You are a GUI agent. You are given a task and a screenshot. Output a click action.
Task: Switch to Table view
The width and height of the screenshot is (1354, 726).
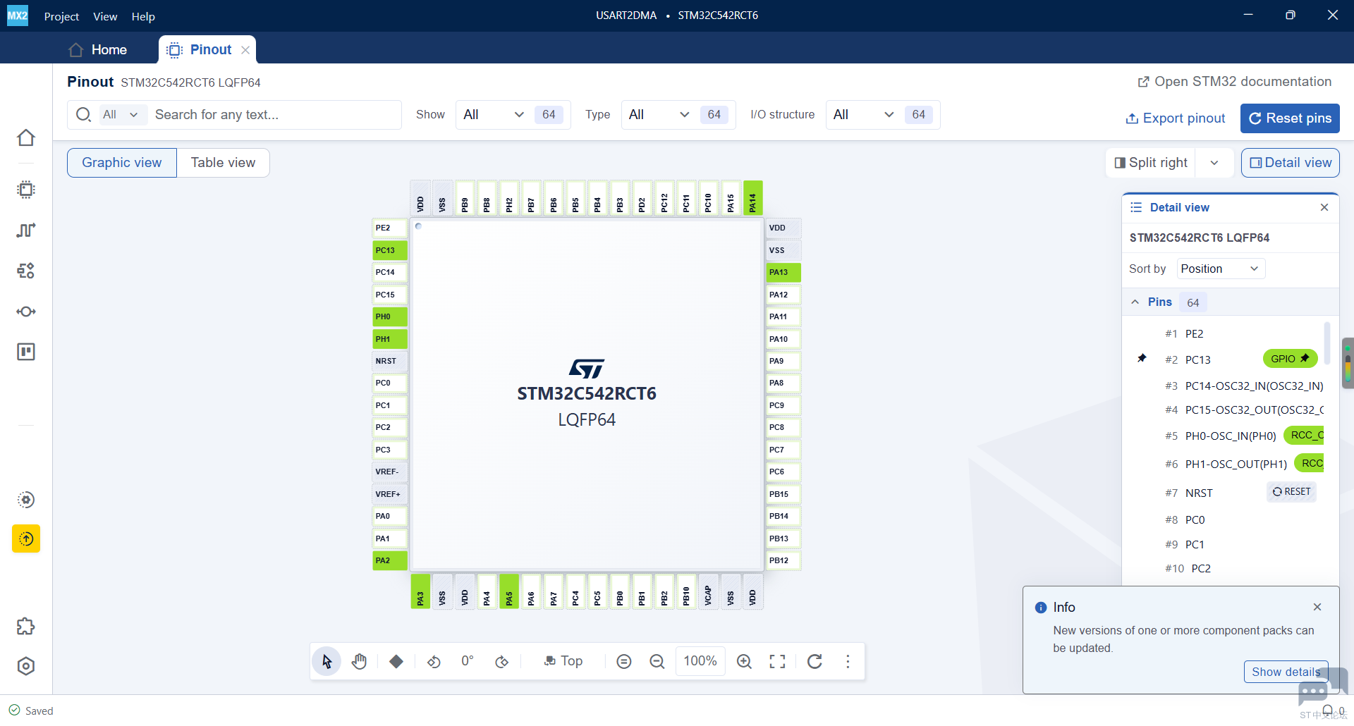[x=223, y=163]
